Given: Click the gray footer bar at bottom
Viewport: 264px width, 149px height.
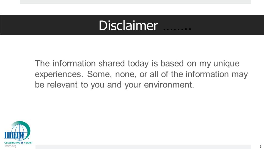Looking at the screenshot, I should 143,147.
